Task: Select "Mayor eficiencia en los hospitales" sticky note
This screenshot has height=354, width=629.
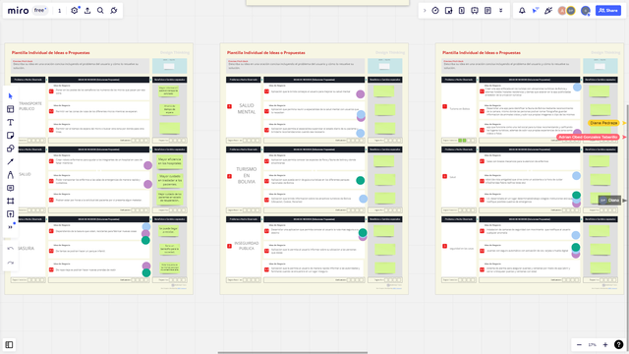Action: 169,161
